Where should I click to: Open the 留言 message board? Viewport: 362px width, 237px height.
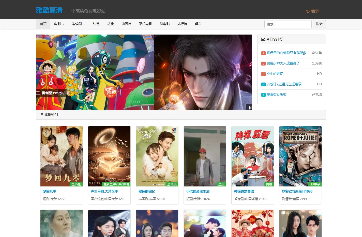tap(198, 24)
